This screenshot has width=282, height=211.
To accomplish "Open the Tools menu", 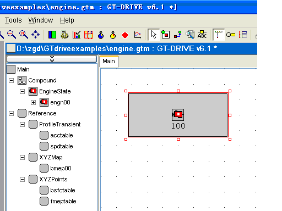I will [13, 20].
